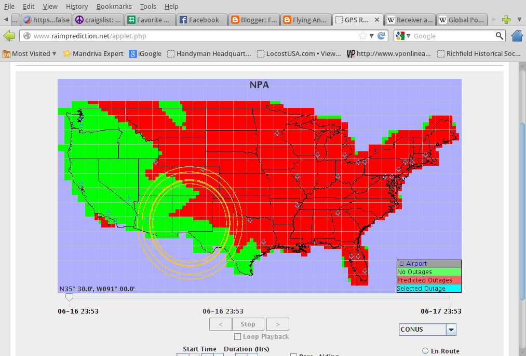
Task: Open Mandriva Expert bookmark
Action: [x=93, y=53]
